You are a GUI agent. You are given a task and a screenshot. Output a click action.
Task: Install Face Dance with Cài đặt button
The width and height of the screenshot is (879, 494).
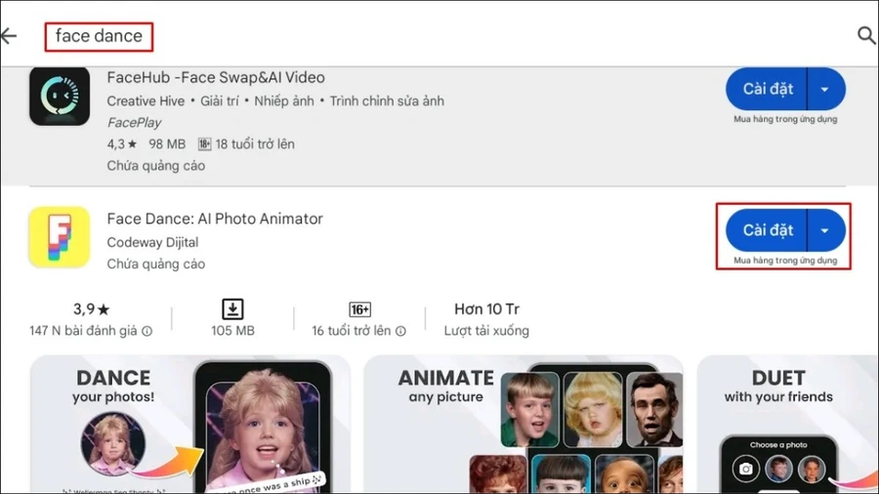tap(767, 230)
